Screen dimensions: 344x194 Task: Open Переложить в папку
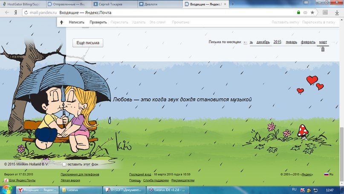click(x=319, y=22)
